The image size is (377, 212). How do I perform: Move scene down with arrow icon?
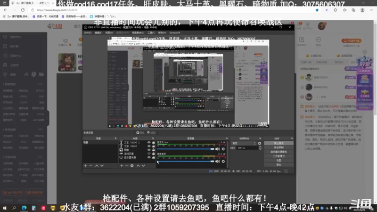coord(102,166)
